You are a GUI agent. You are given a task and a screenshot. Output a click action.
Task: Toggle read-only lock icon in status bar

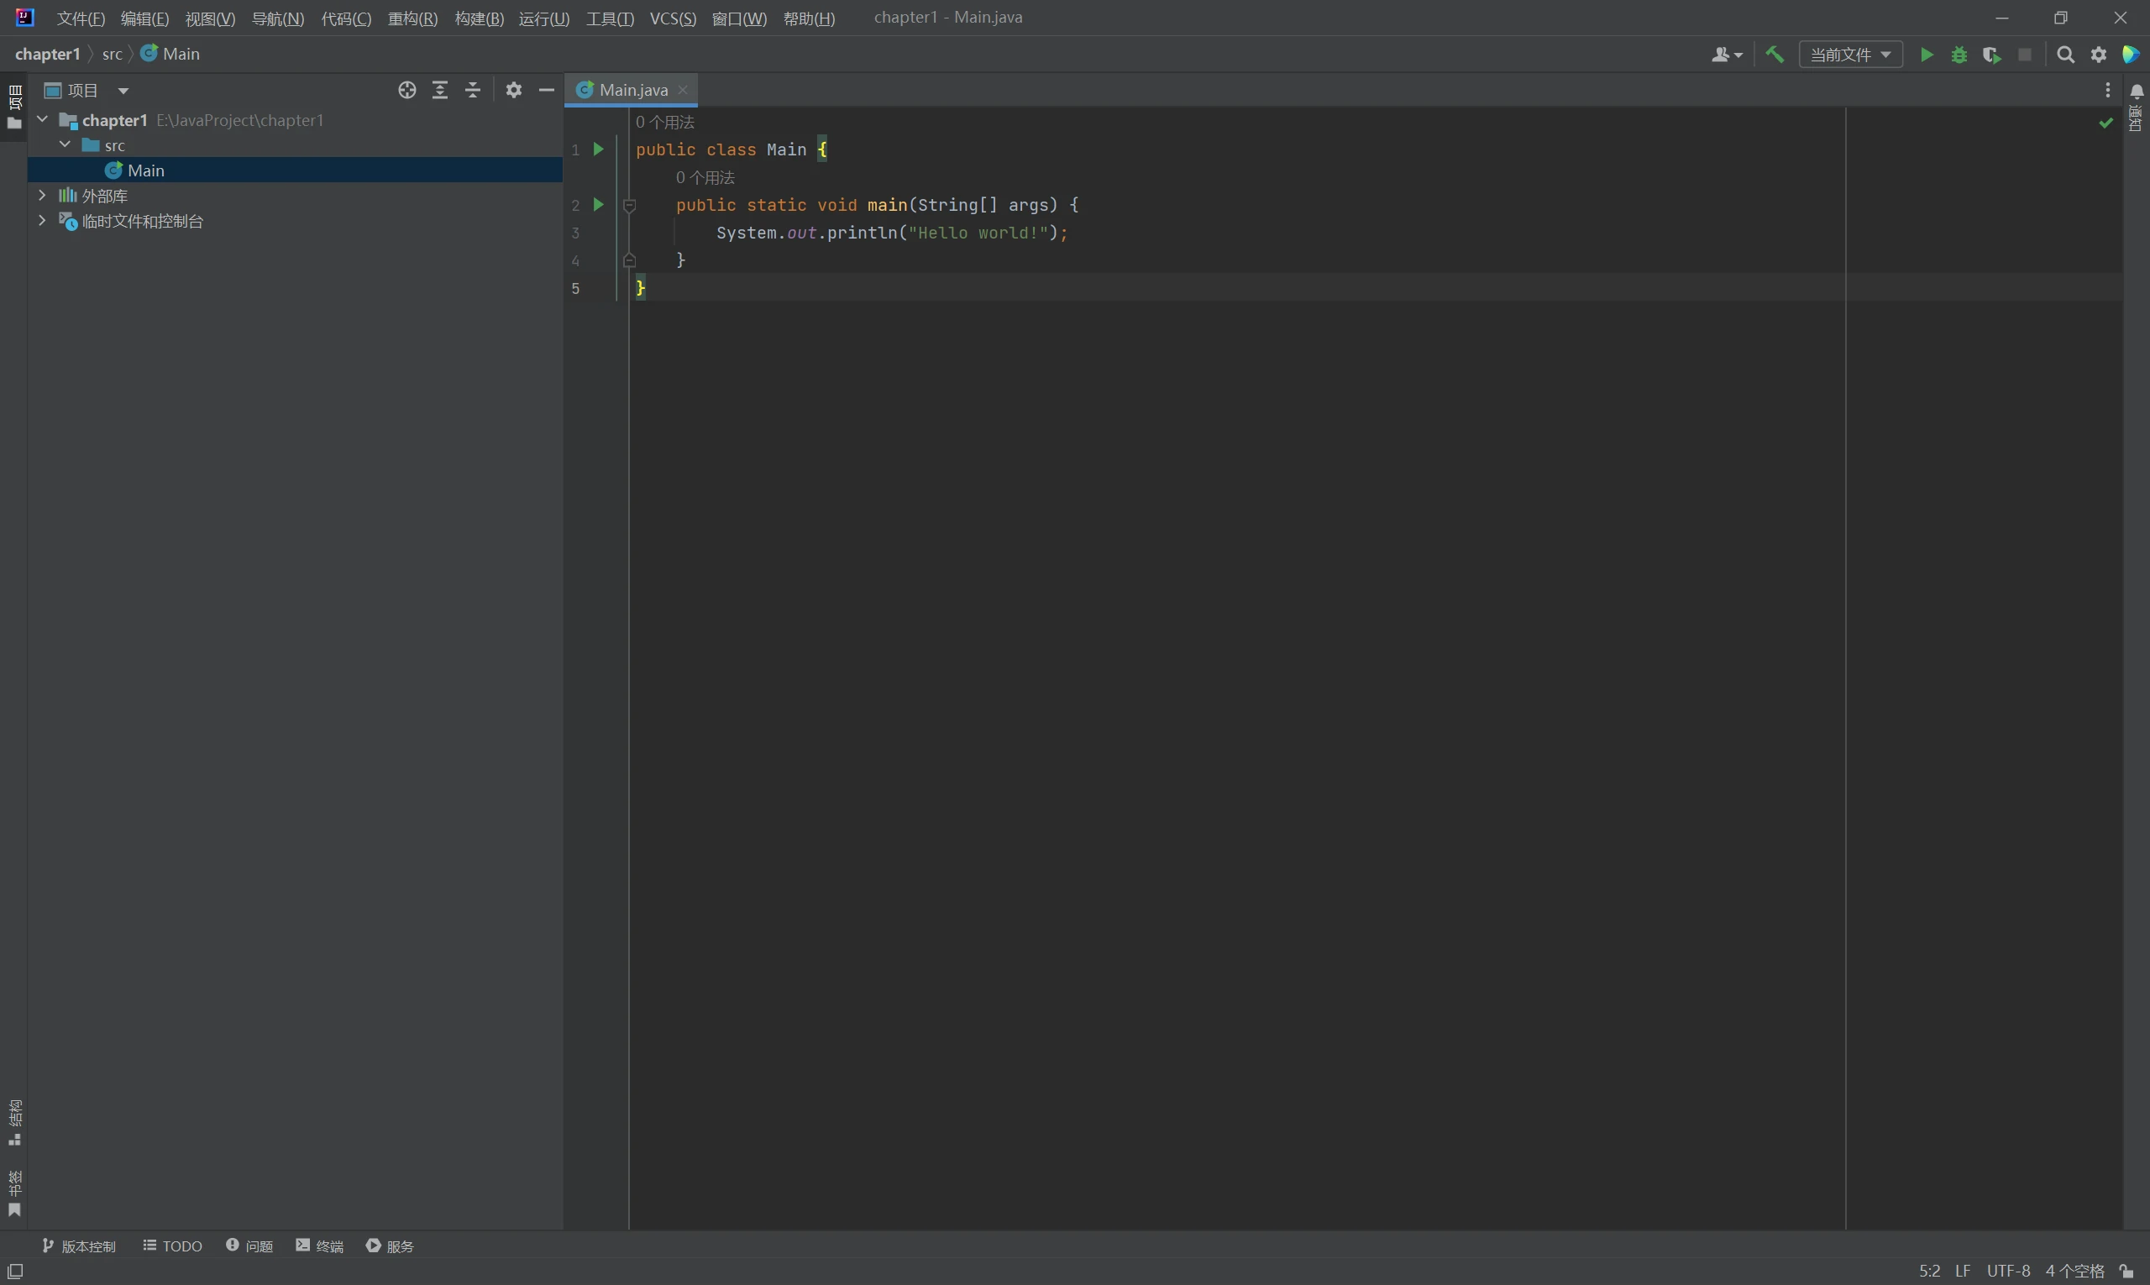tap(2126, 1270)
